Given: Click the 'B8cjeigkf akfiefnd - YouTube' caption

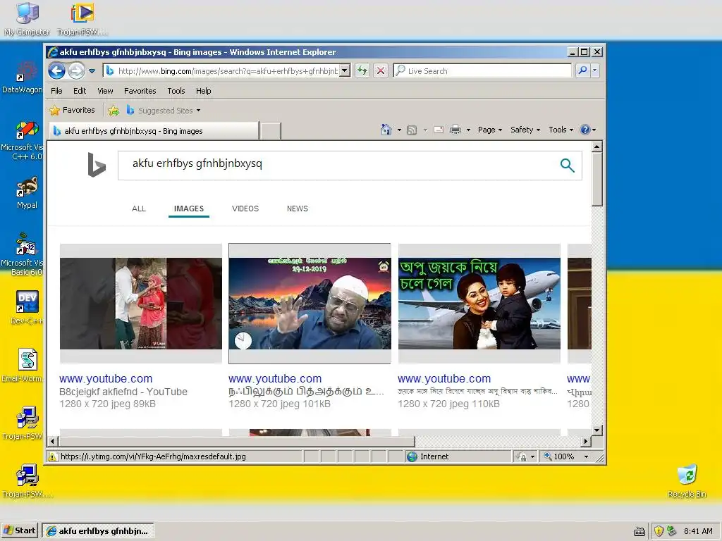Looking at the screenshot, I should click(x=123, y=392).
